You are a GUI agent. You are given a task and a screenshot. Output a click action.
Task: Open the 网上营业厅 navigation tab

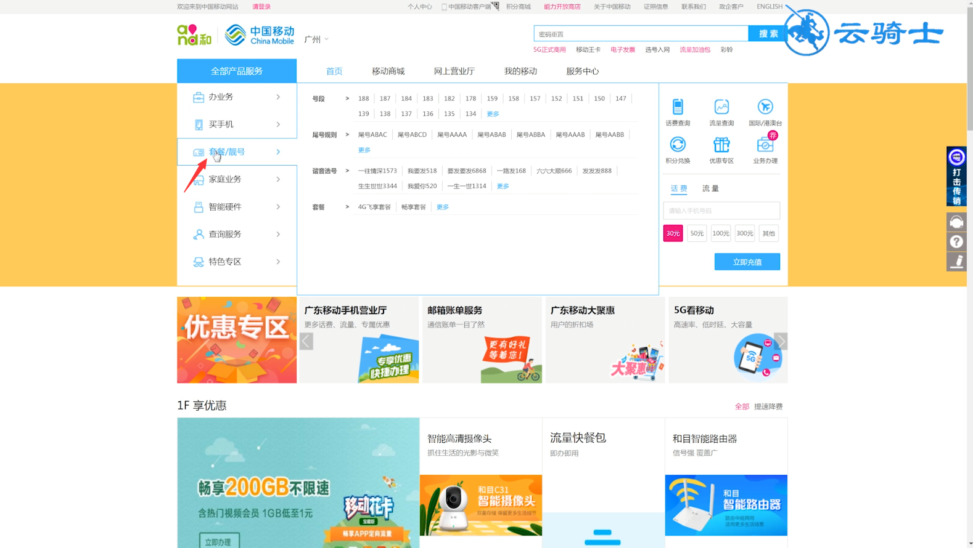pos(454,71)
